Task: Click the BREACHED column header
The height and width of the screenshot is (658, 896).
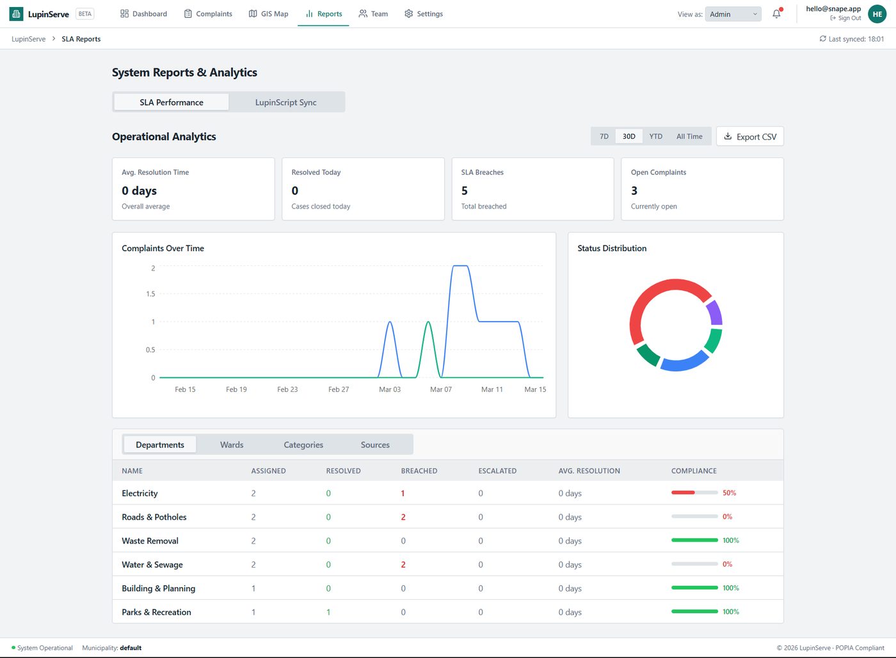Action: pos(419,471)
